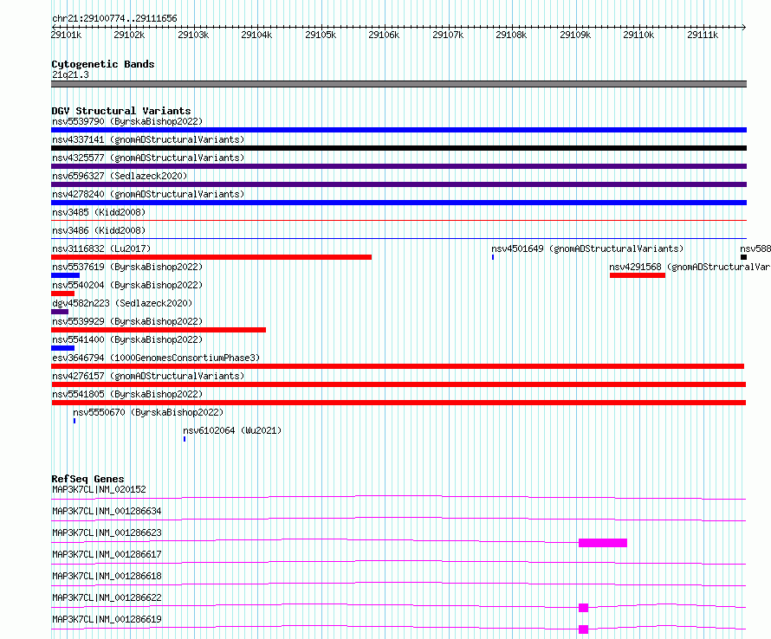Image resolution: width=771 pixels, height=639 pixels.
Task: Select the short blue nsv5541400 bar
Action: (63, 348)
